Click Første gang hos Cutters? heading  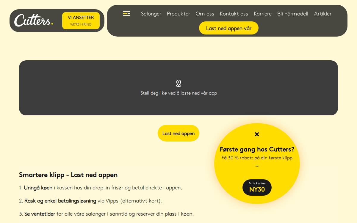[257, 149]
